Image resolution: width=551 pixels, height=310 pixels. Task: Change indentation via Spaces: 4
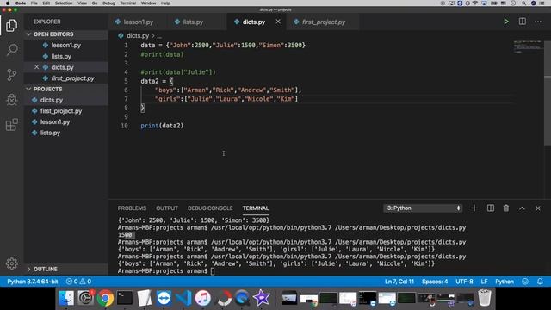click(x=435, y=282)
